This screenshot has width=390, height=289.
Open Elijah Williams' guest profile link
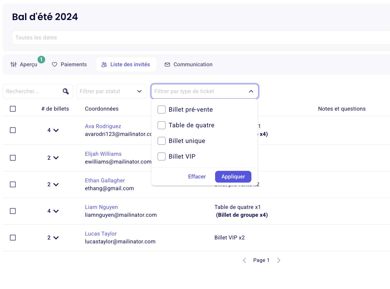point(103,154)
